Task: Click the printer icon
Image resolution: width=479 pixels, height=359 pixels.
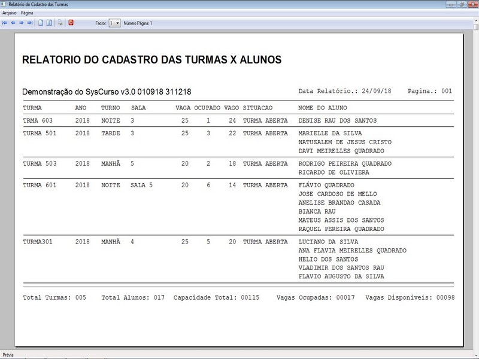Action: [x=60, y=23]
